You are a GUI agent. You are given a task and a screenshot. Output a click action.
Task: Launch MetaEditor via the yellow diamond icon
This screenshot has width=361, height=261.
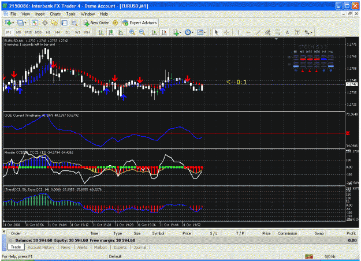tap(116, 23)
